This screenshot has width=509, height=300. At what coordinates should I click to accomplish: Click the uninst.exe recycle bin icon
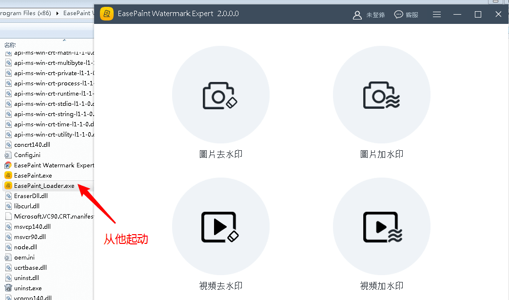coord(8,288)
